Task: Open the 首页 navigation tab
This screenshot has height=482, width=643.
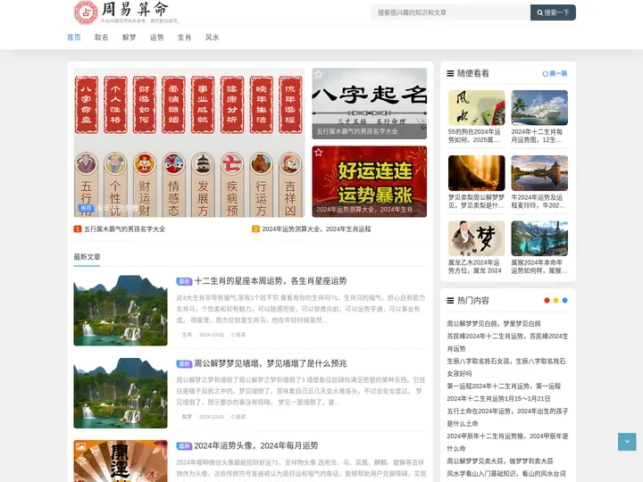Action: 74,37
